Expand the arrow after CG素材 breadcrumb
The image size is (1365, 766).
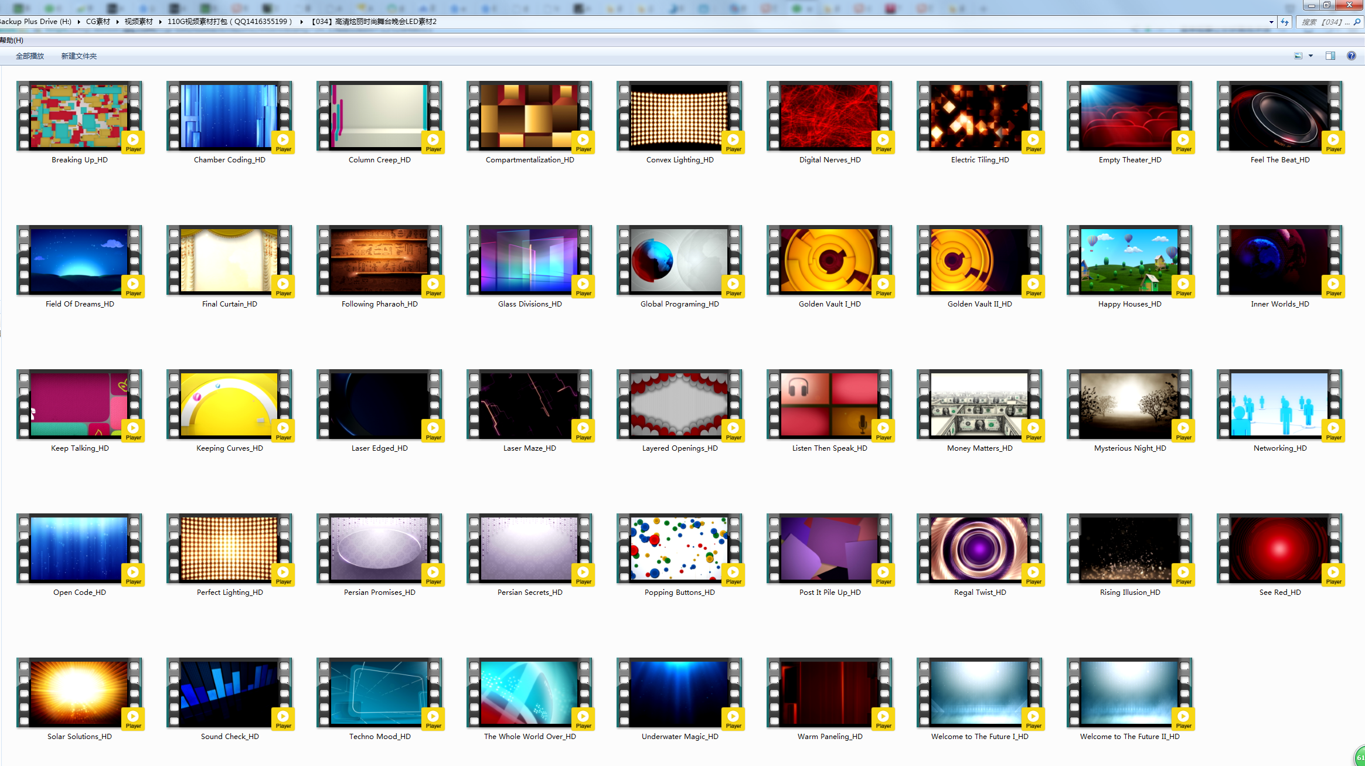tap(117, 22)
